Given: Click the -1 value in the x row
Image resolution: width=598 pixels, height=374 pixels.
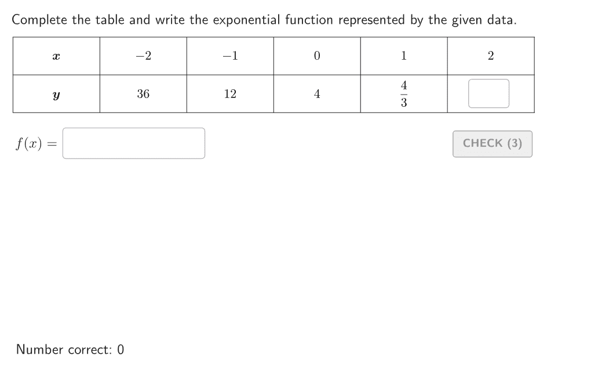Looking at the screenshot, I should coord(230,56).
